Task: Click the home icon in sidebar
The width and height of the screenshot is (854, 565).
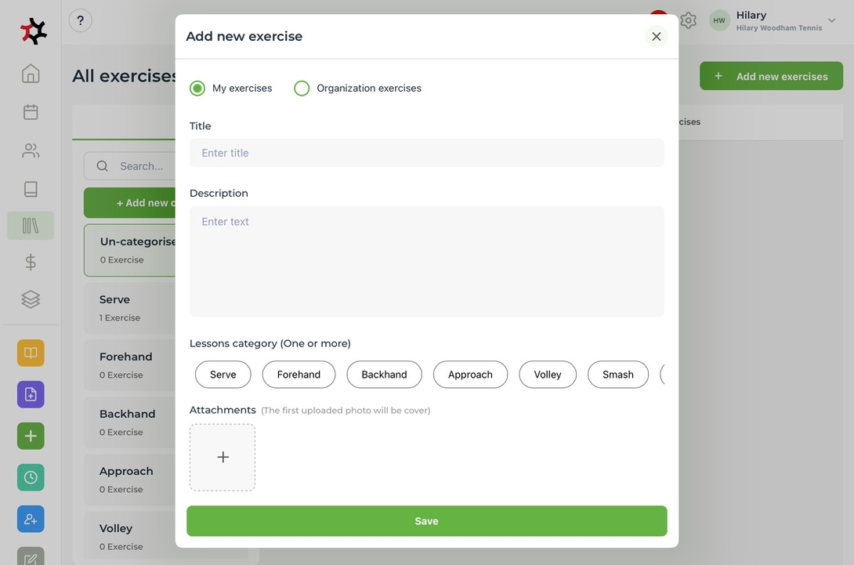Action: (x=31, y=74)
